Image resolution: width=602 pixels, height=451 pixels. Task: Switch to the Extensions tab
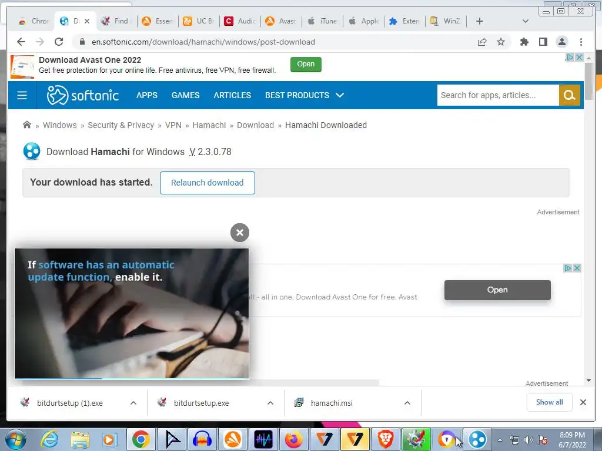pyautogui.click(x=404, y=21)
